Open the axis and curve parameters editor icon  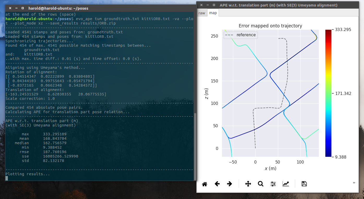click(286, 184)
